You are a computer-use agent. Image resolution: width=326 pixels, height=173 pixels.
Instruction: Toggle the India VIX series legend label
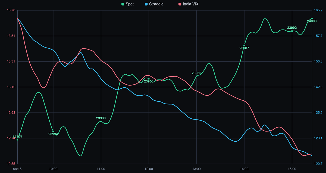(191, 4)
